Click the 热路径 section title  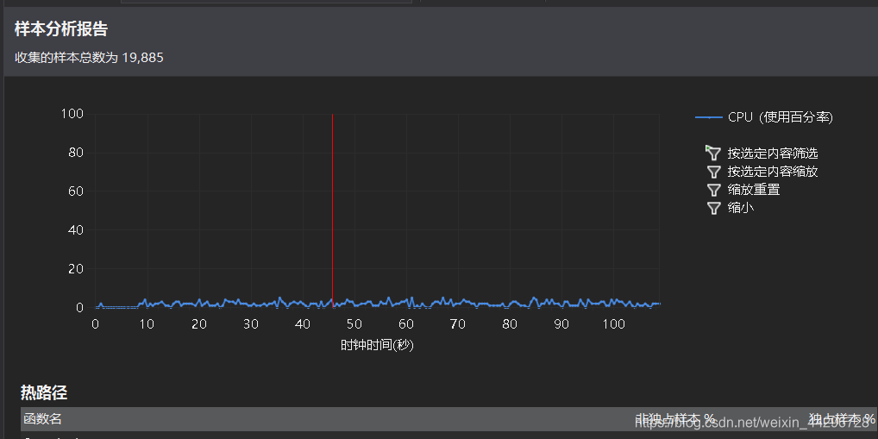tap(44, 392)
